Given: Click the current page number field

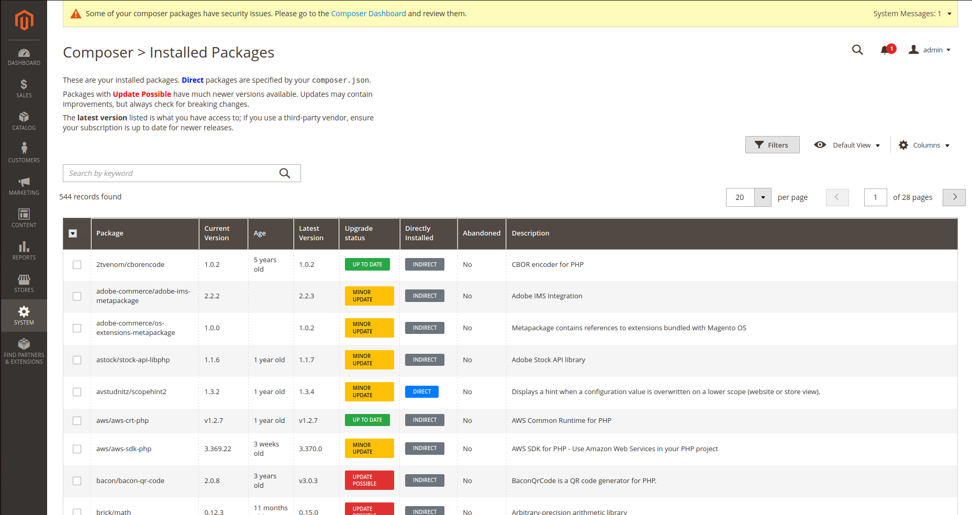Looking at the screenshot, I should point(875,197).
